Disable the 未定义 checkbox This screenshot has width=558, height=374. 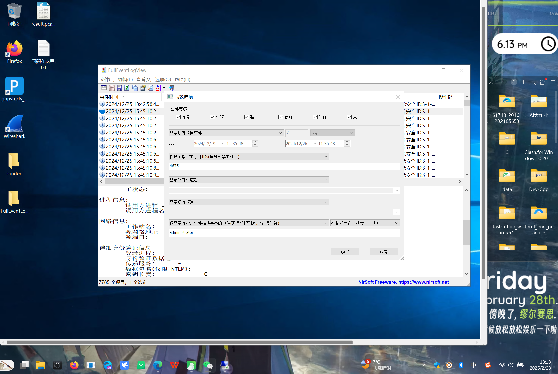point(349,117)
